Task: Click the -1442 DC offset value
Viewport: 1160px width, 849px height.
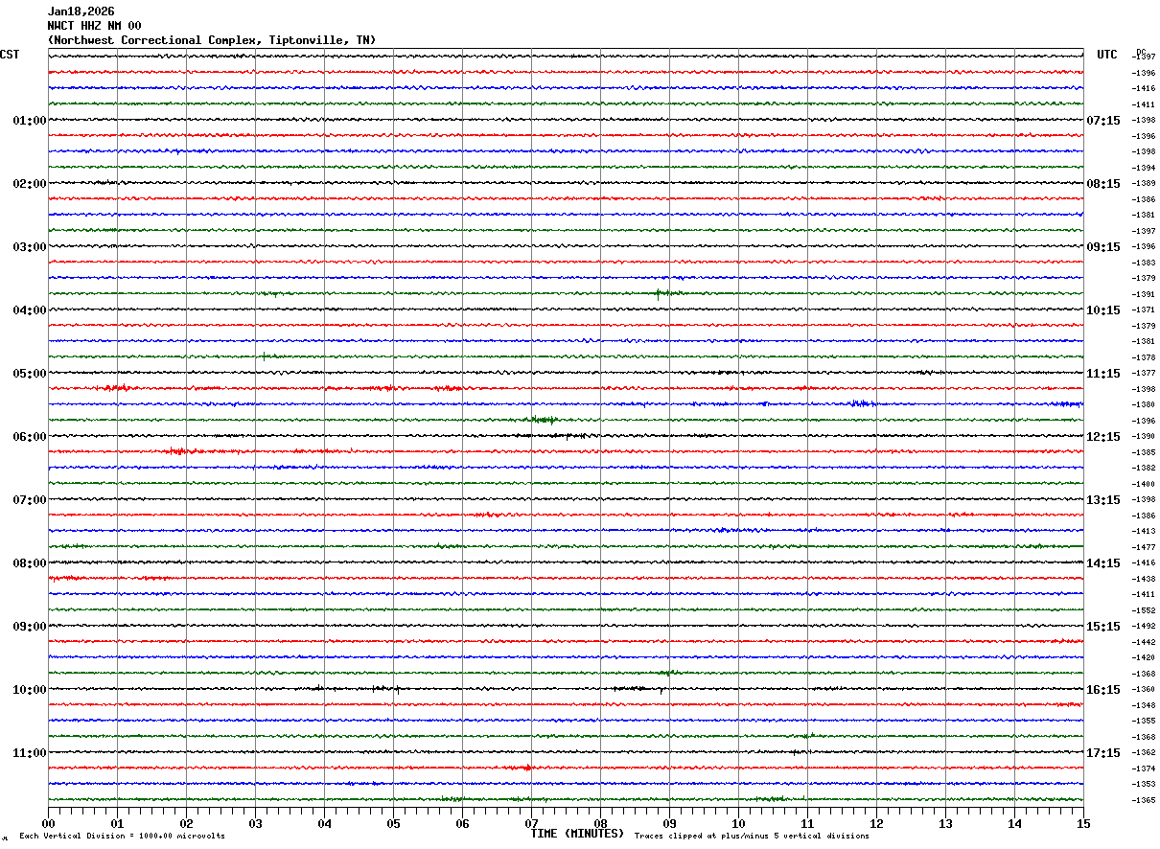Action: click(1144, 642)
